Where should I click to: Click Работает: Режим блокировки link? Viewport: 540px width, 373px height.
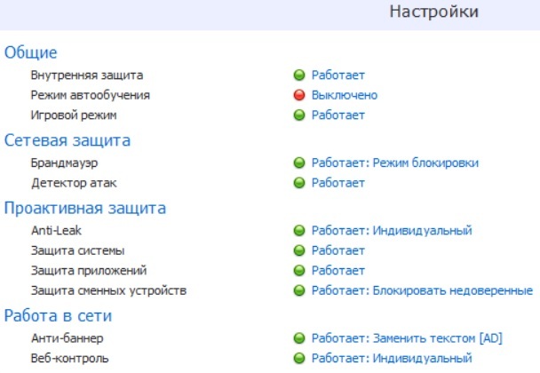click(395, 163)
